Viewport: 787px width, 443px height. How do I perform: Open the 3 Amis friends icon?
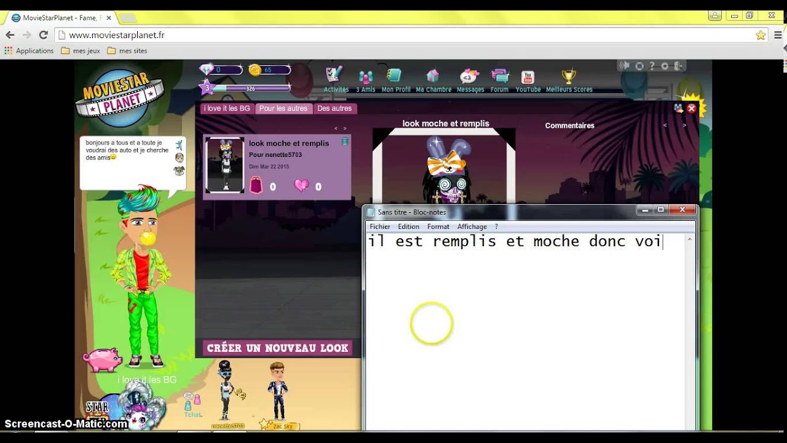[366, 77]
